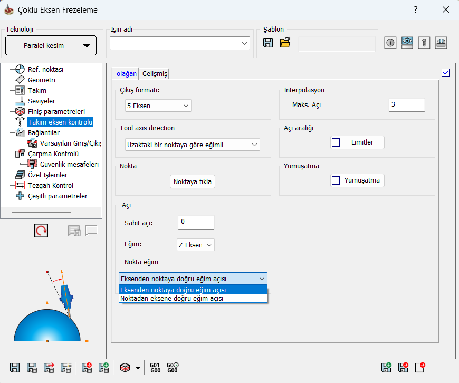459x383 pixels.
Task: Click the save template floppy disk icon
Action: 268,43
